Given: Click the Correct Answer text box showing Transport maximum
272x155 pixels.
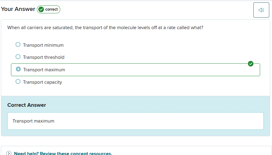Looking at the screenshot, I should (135, 121).
